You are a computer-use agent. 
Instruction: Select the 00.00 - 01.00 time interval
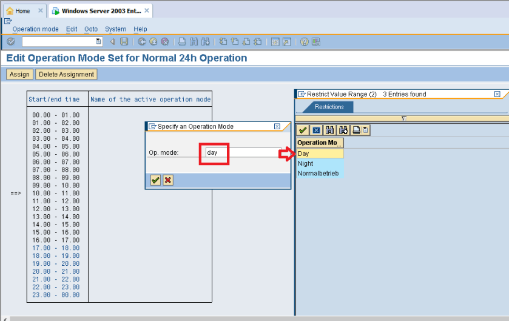coord(56,115)
